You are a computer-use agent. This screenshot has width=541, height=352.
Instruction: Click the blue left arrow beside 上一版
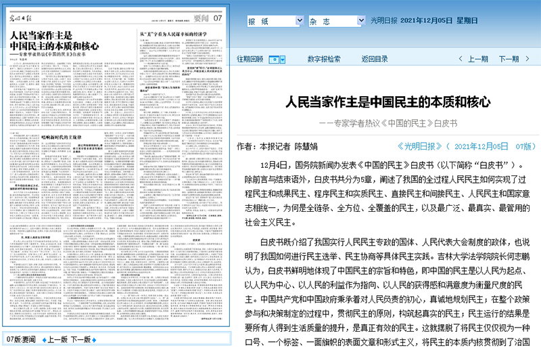coord(41,340)
